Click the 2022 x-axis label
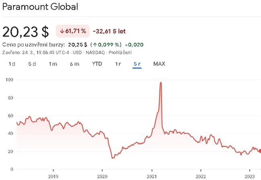 pyautogui.click(x=201, y=176)
